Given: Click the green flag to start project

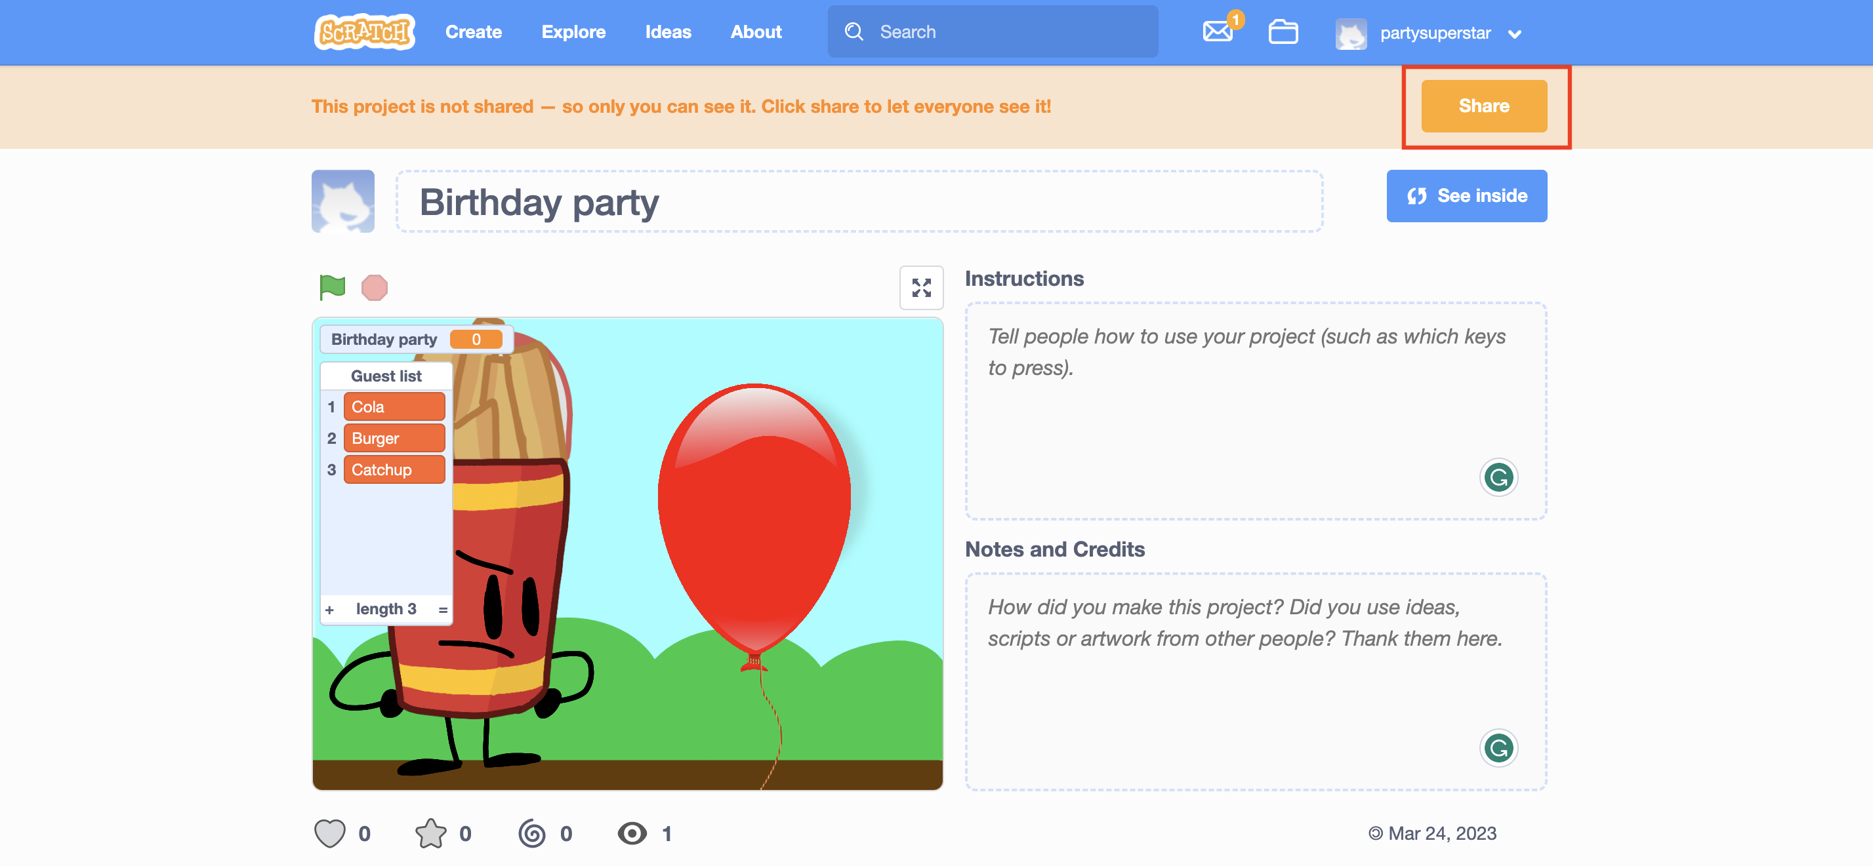Looking at the screenshot, I should (x=332, y=287).
